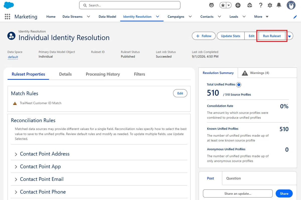The image size is (301, 200).
Task: Click the warning icon beside TrailNest Customer ID Match
Action: 15,103
